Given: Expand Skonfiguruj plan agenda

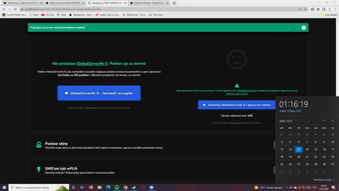Looking at the screenshot, I should pyautogui.click(x=324, y=180).
